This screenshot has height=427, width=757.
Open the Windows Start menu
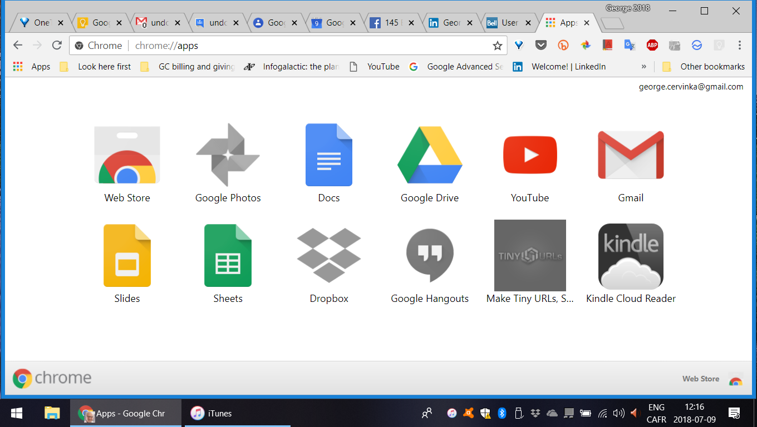pyautogui.click(x=17, y=413)
